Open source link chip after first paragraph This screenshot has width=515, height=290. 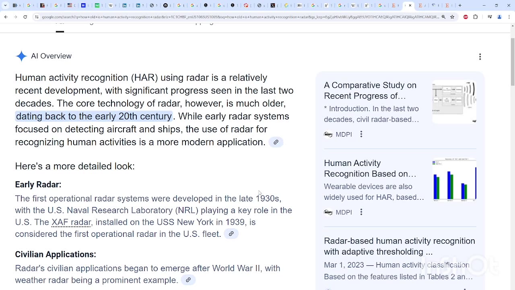pos(276,142)
